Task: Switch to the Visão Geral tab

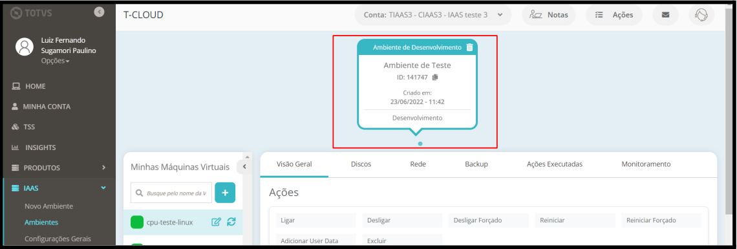Action: [x=294, y=164]
